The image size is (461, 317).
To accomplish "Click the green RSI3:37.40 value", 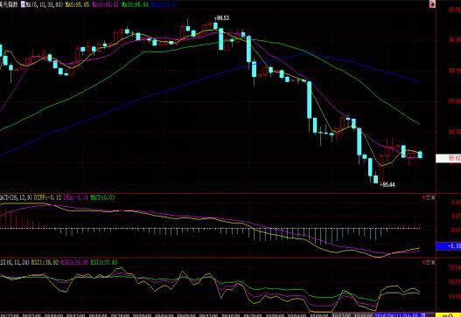I will [x=104, y=262].
